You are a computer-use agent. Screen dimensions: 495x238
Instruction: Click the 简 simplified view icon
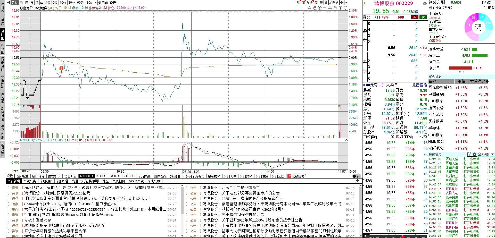pos(303,3)
